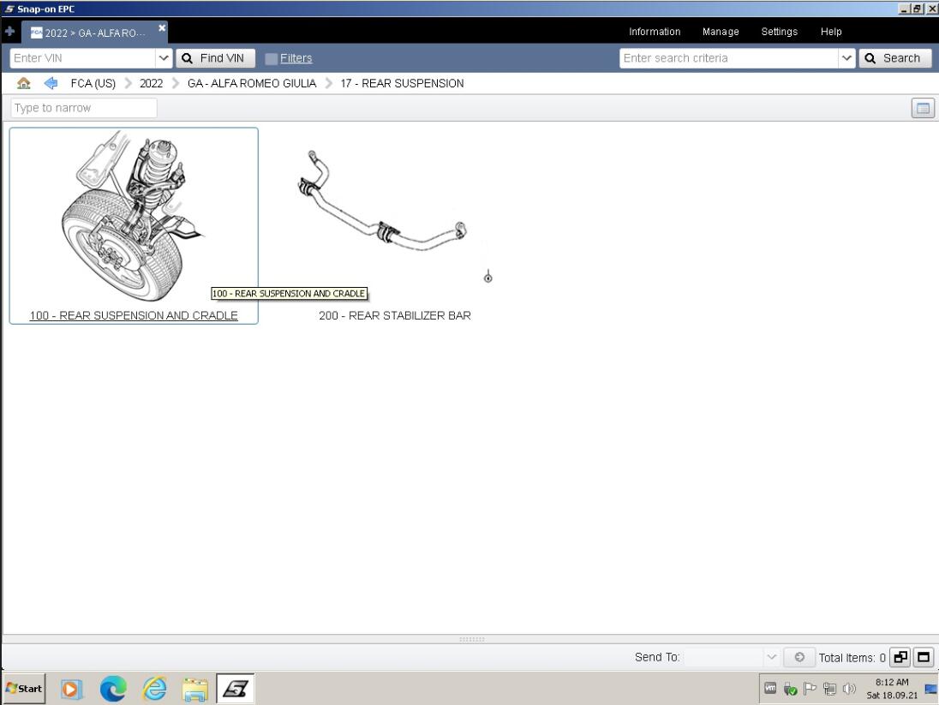Screen dimensions: 939x705
Task: Select 17 - REAR SUSPENSION breadcrumb
Action: point(402,83)
